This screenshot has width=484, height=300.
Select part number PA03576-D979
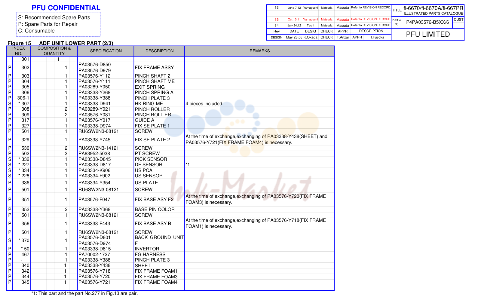click(x=95, y=70)
